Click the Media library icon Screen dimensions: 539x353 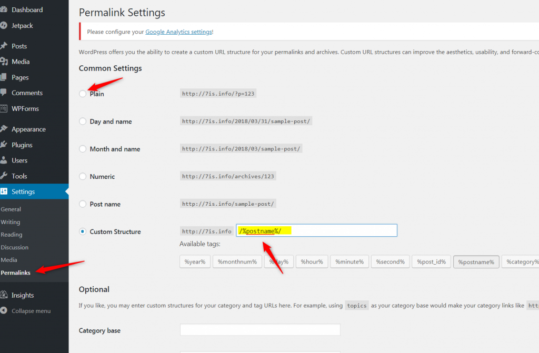(x=4, y=62)
